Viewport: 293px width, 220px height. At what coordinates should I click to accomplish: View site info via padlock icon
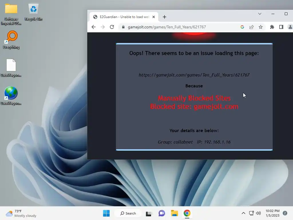pos(123,27)
